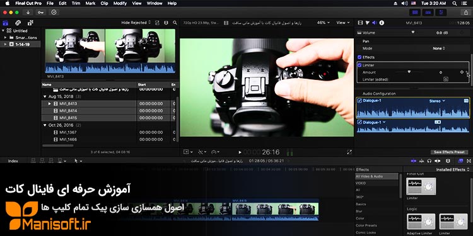Open the Installed Effects dropdown
Viewport: 473px width, 236px height.
coord(453,169)
